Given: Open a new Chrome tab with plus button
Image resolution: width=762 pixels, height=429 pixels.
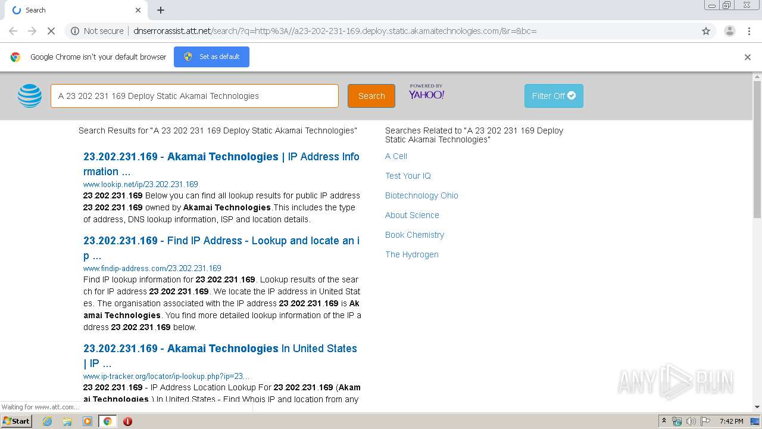Looking at the screenshot, I should pyautogui.click(x=161, y=10).
